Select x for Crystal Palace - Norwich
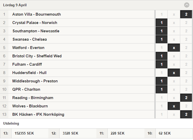 click(174, 23)
